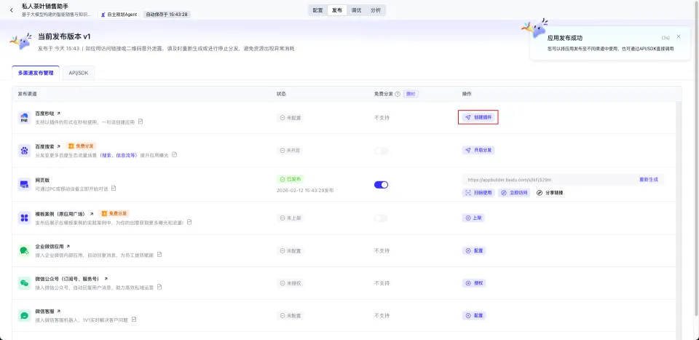Click the 创建插件 button
This screenshot has width=699, height=340.
478,118
